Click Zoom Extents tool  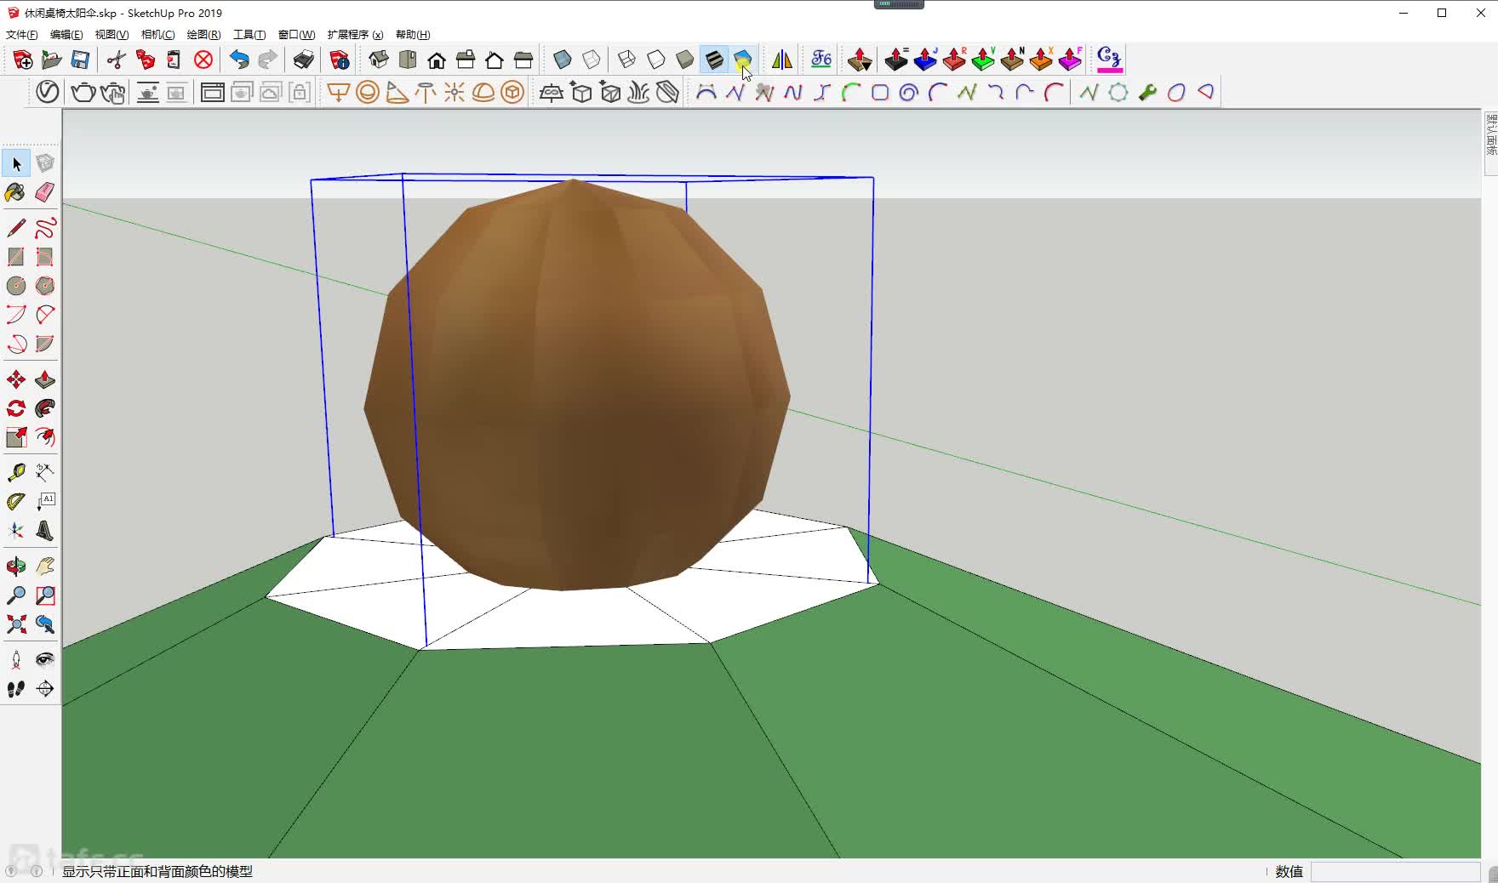pos(16,624)
